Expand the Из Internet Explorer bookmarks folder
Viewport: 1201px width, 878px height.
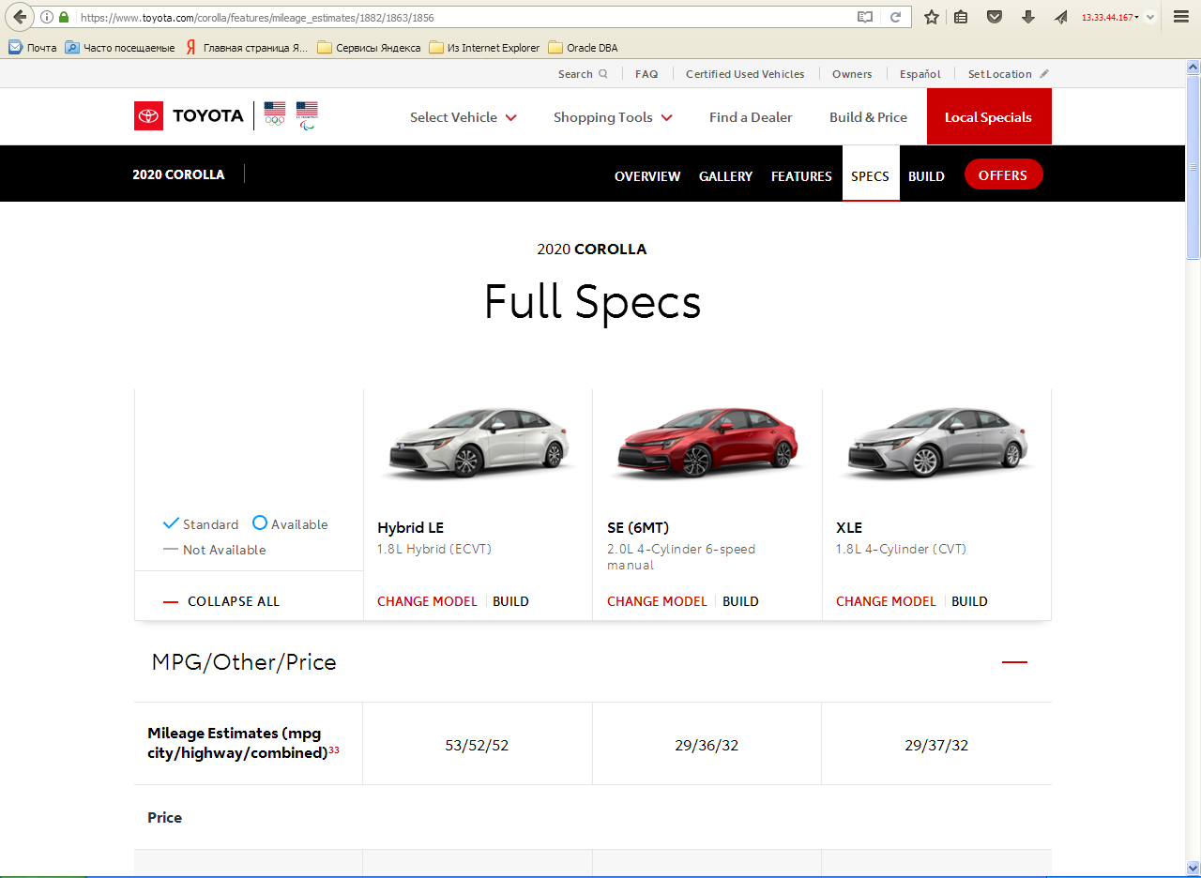[484, 47]
